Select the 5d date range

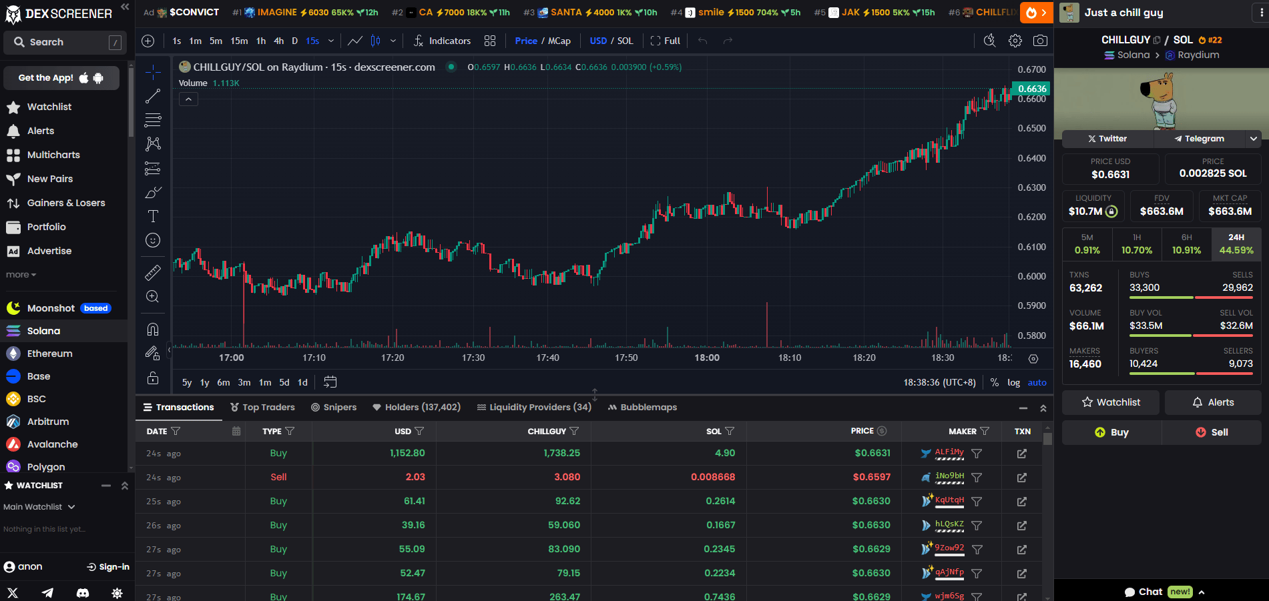(284, 382)
